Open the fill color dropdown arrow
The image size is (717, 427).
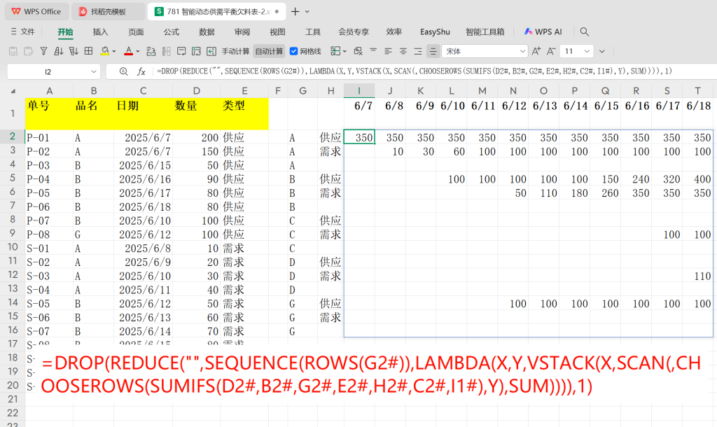[x=114, y=51]
